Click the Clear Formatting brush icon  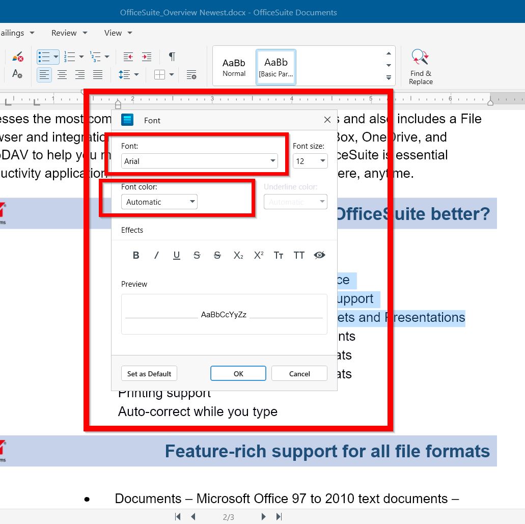pos(17,57)
